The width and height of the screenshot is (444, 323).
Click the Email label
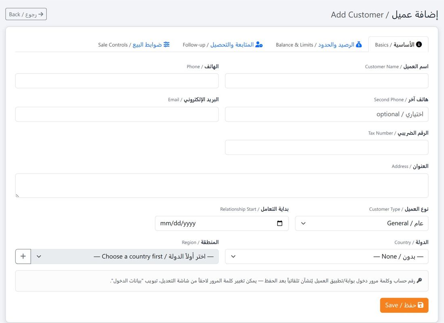(x=193, y=100)
